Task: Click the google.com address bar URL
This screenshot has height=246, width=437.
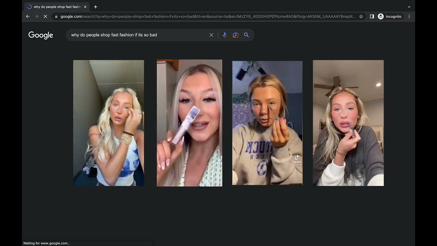Action: pos(208,16)
